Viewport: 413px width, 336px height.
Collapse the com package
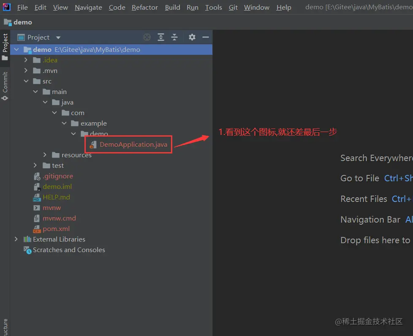[x=54, y=113]
